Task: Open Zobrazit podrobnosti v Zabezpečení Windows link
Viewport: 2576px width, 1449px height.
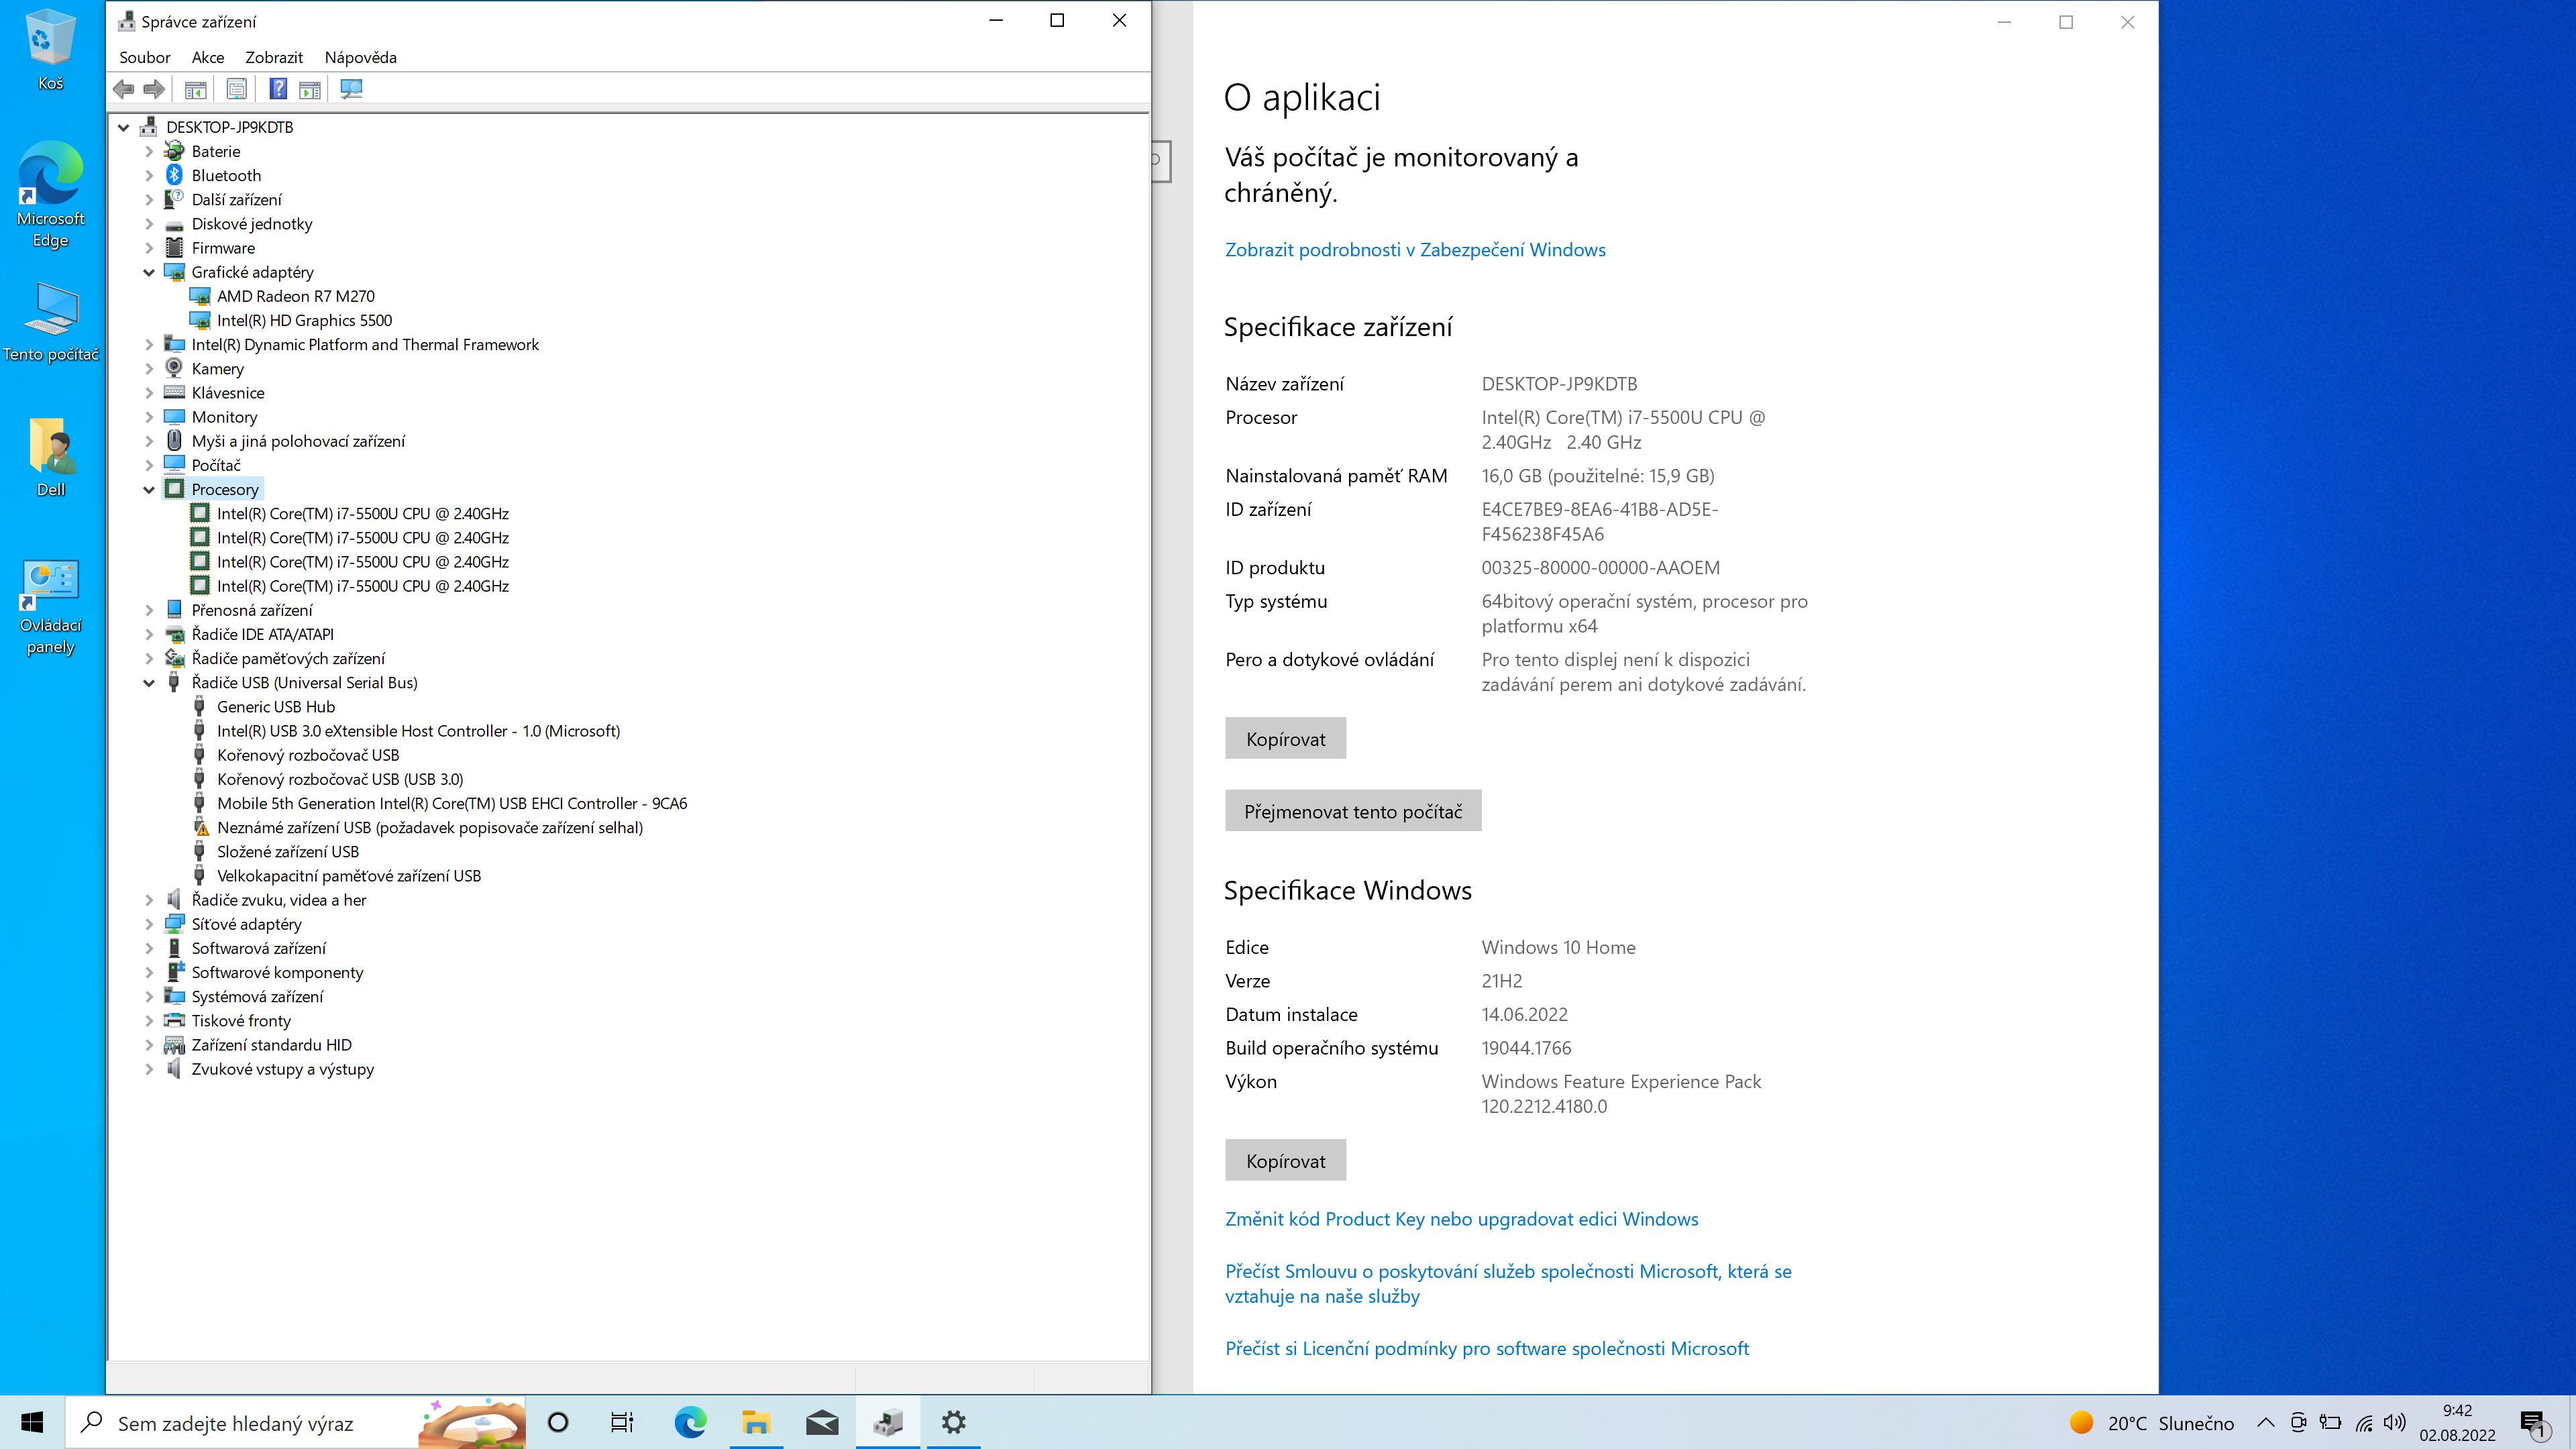Action: click(x=1415, y=250)
